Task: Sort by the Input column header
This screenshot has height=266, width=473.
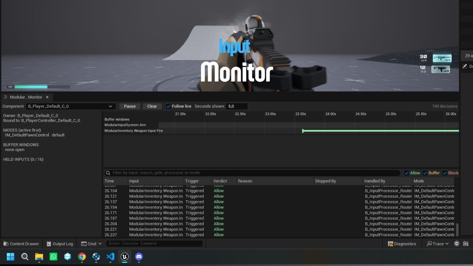Action: tap(156, 181)
